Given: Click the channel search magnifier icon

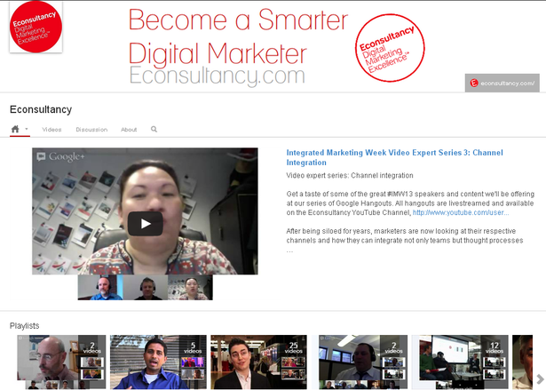Looking at the screenshot, I should click(154, 130).
